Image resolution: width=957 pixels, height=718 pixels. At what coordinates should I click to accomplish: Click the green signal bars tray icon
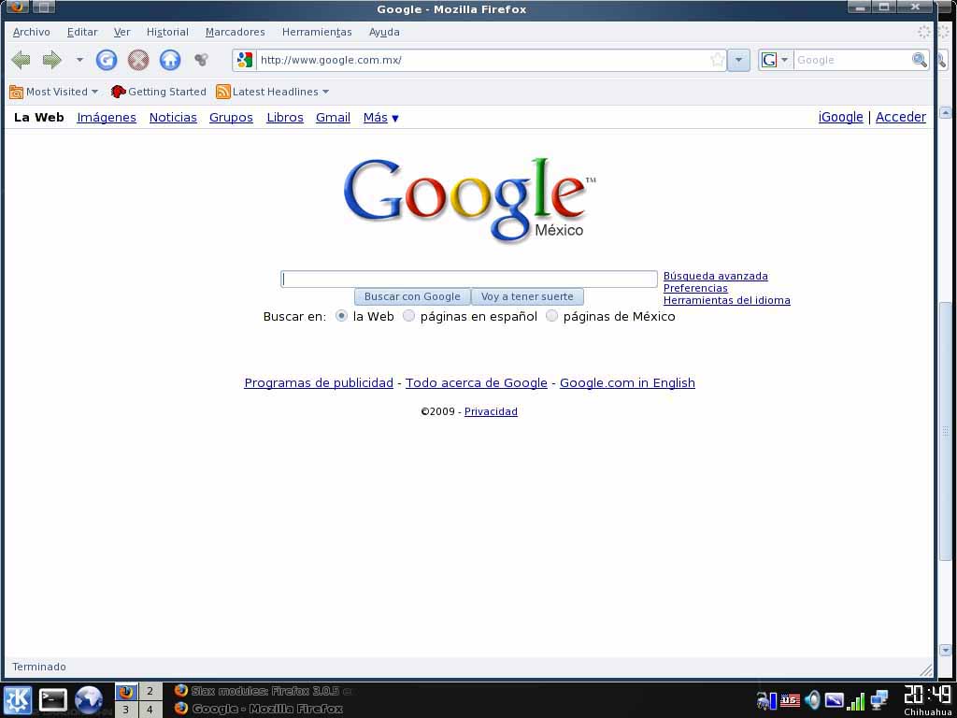pos(856,700)
